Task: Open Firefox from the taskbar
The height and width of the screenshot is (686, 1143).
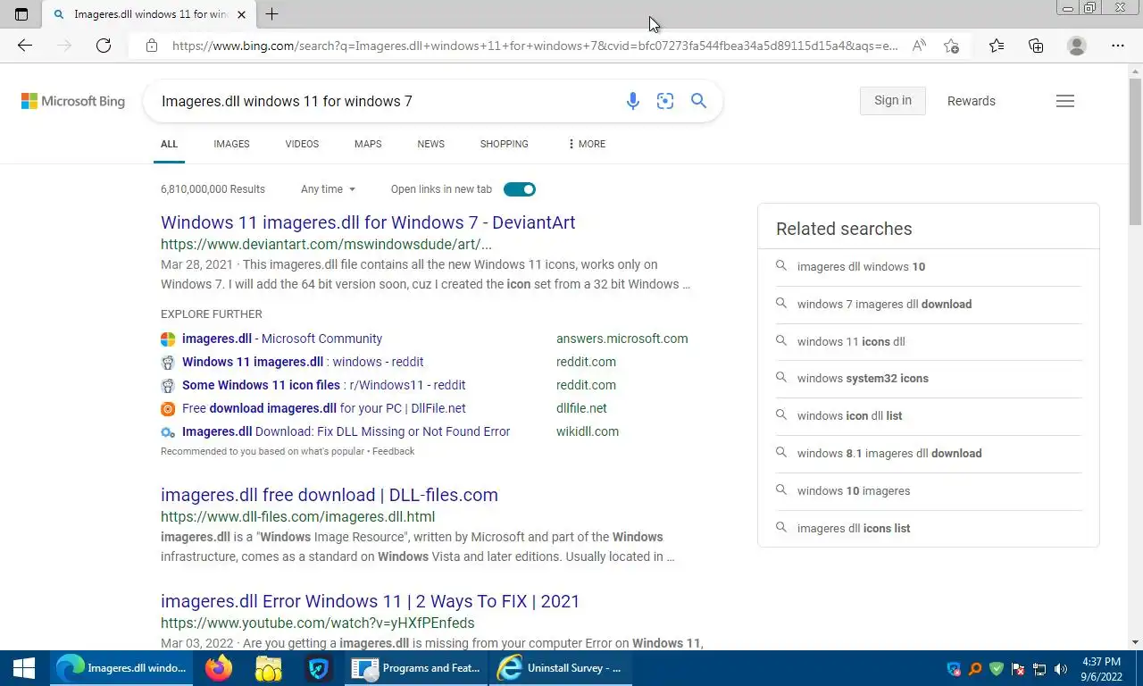Action: pos(218,668)
